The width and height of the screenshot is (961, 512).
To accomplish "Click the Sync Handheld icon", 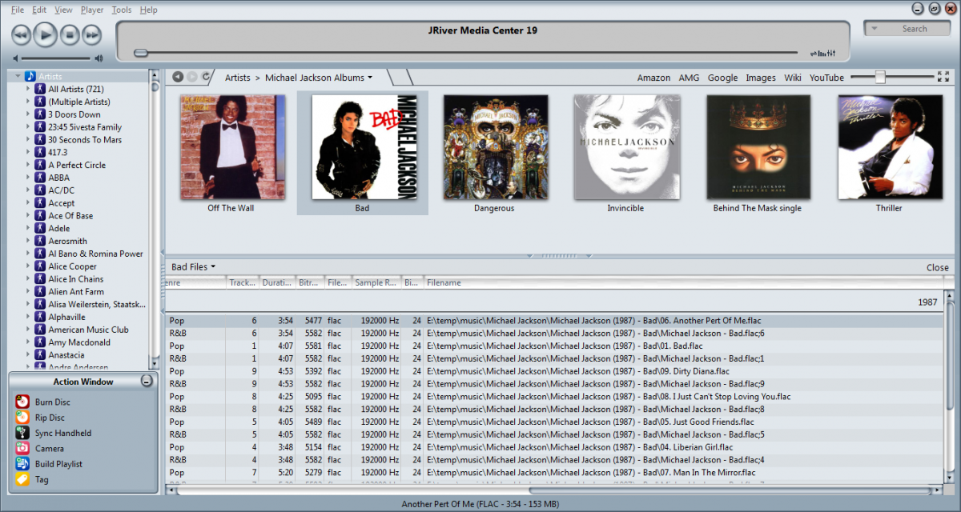I will (x=22, y=433).
